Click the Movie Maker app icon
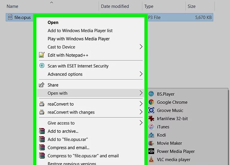This screenshot has width=230, height=165. [x=151, y=143]
